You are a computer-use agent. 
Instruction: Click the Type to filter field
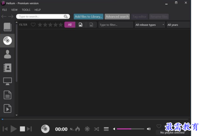(x=116, y=25)
